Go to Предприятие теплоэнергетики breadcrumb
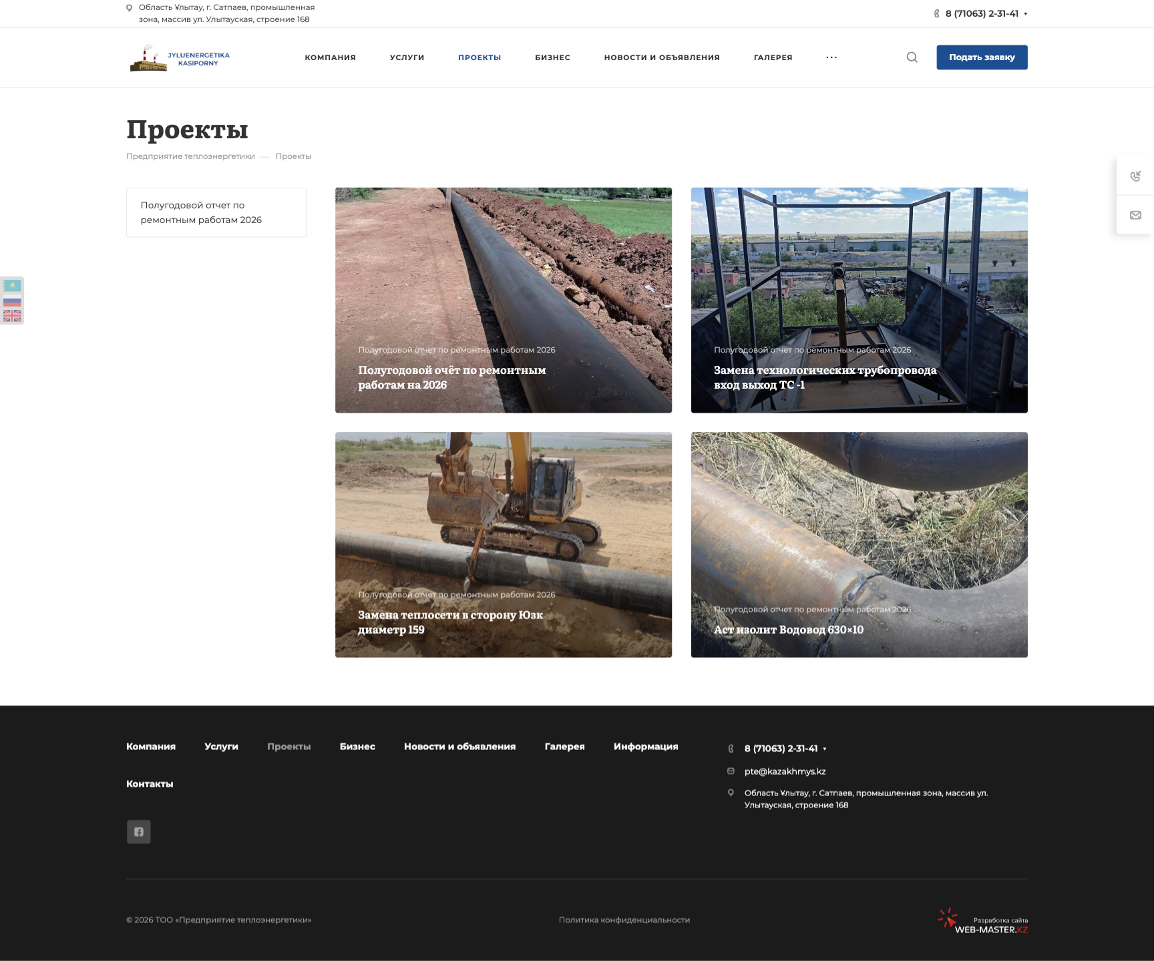The height and width of the screenshot is (961, 1154). (190, 156)
